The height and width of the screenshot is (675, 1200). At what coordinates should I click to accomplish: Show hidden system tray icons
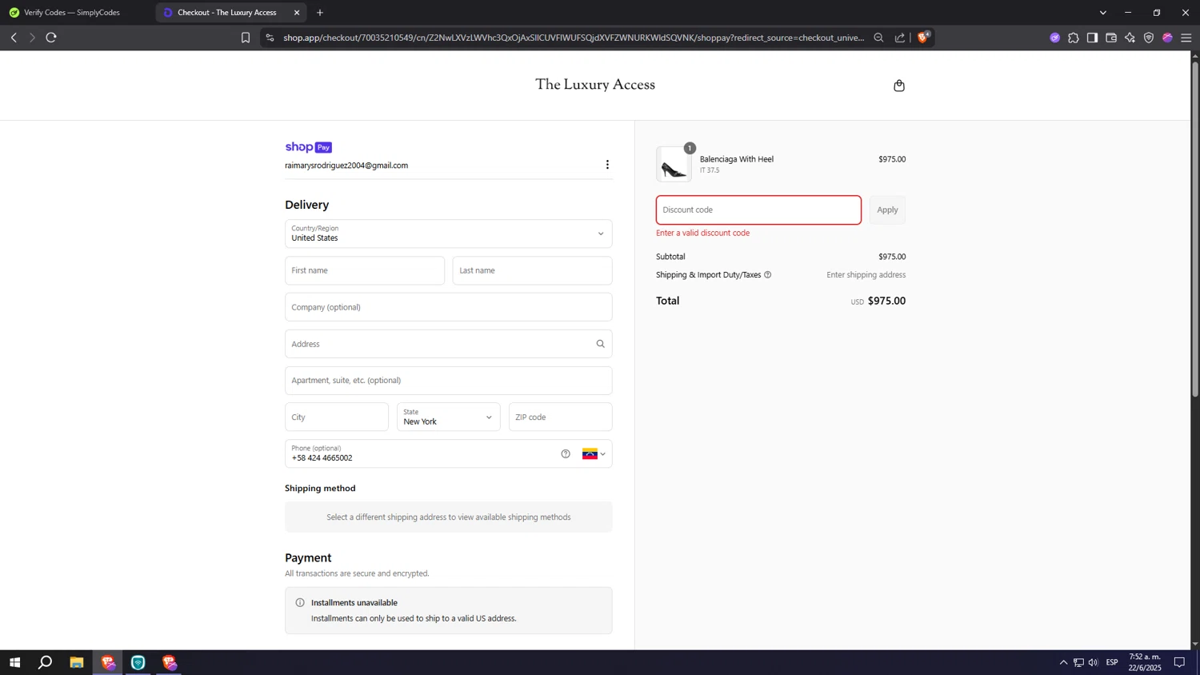1063,662
